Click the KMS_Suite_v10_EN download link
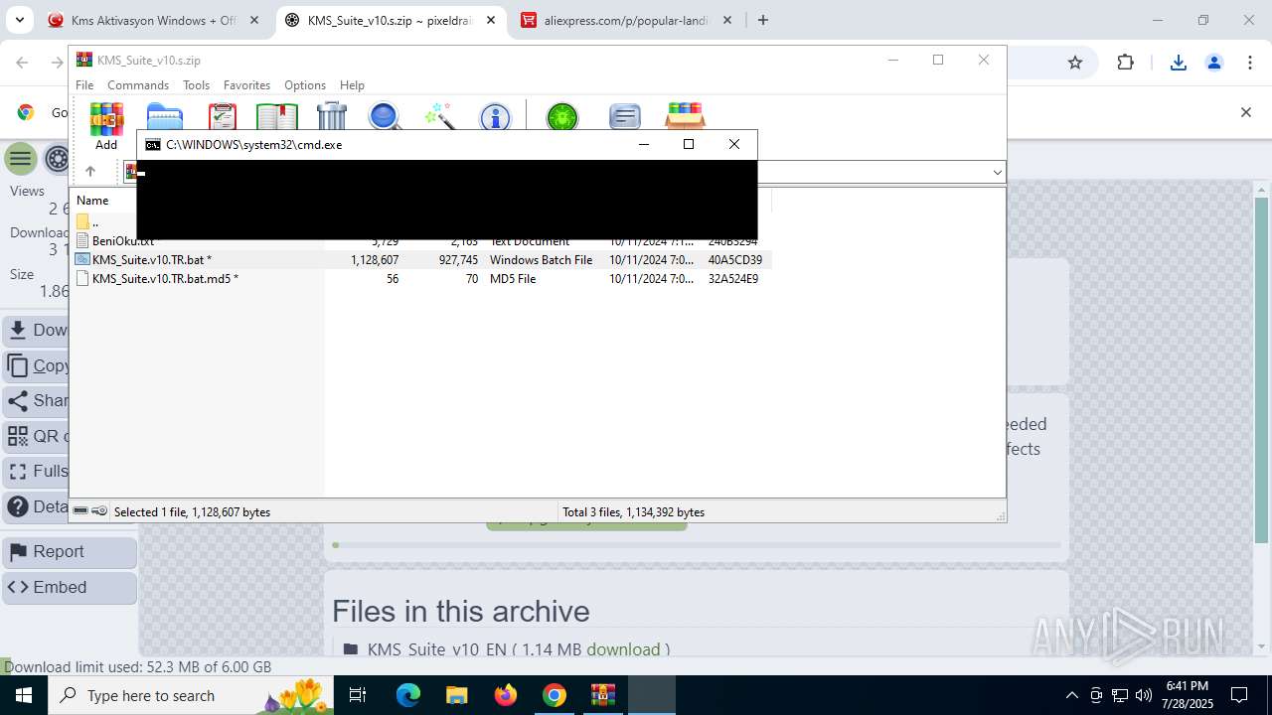Image resolution: width=1272 pixels, height=715 pixels. coord(623,649)
